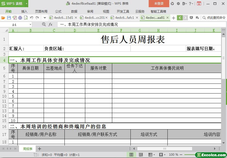
Task: Click the horizontal scrollbar thumb
Action: tap(164, 148)
